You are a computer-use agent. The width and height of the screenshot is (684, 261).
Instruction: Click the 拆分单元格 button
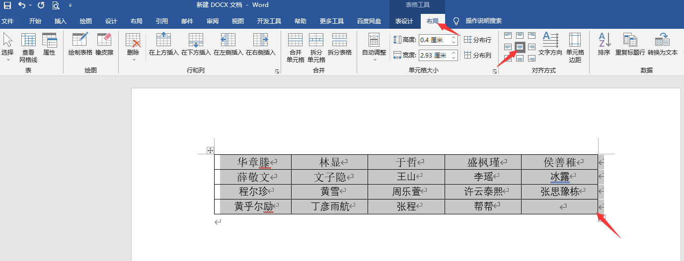click(316, 48)
